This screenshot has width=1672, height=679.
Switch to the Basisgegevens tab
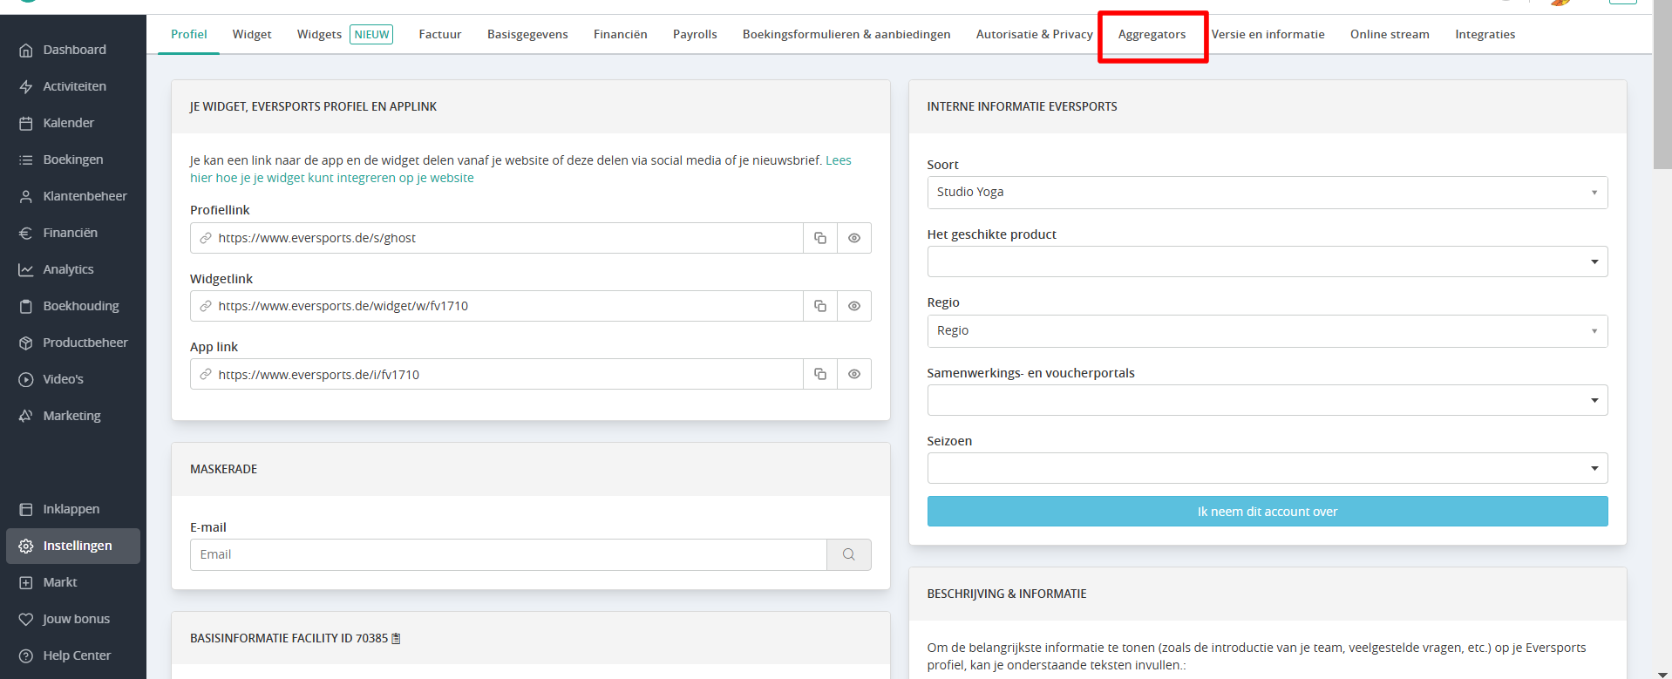tap(527, 34)
